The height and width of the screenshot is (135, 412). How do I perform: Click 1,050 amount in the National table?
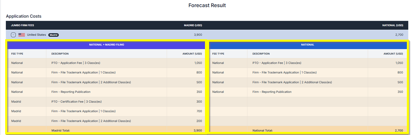pos(399,63)
